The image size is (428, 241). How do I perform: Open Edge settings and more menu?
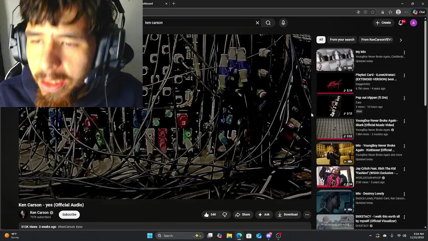tap(406, 12)
